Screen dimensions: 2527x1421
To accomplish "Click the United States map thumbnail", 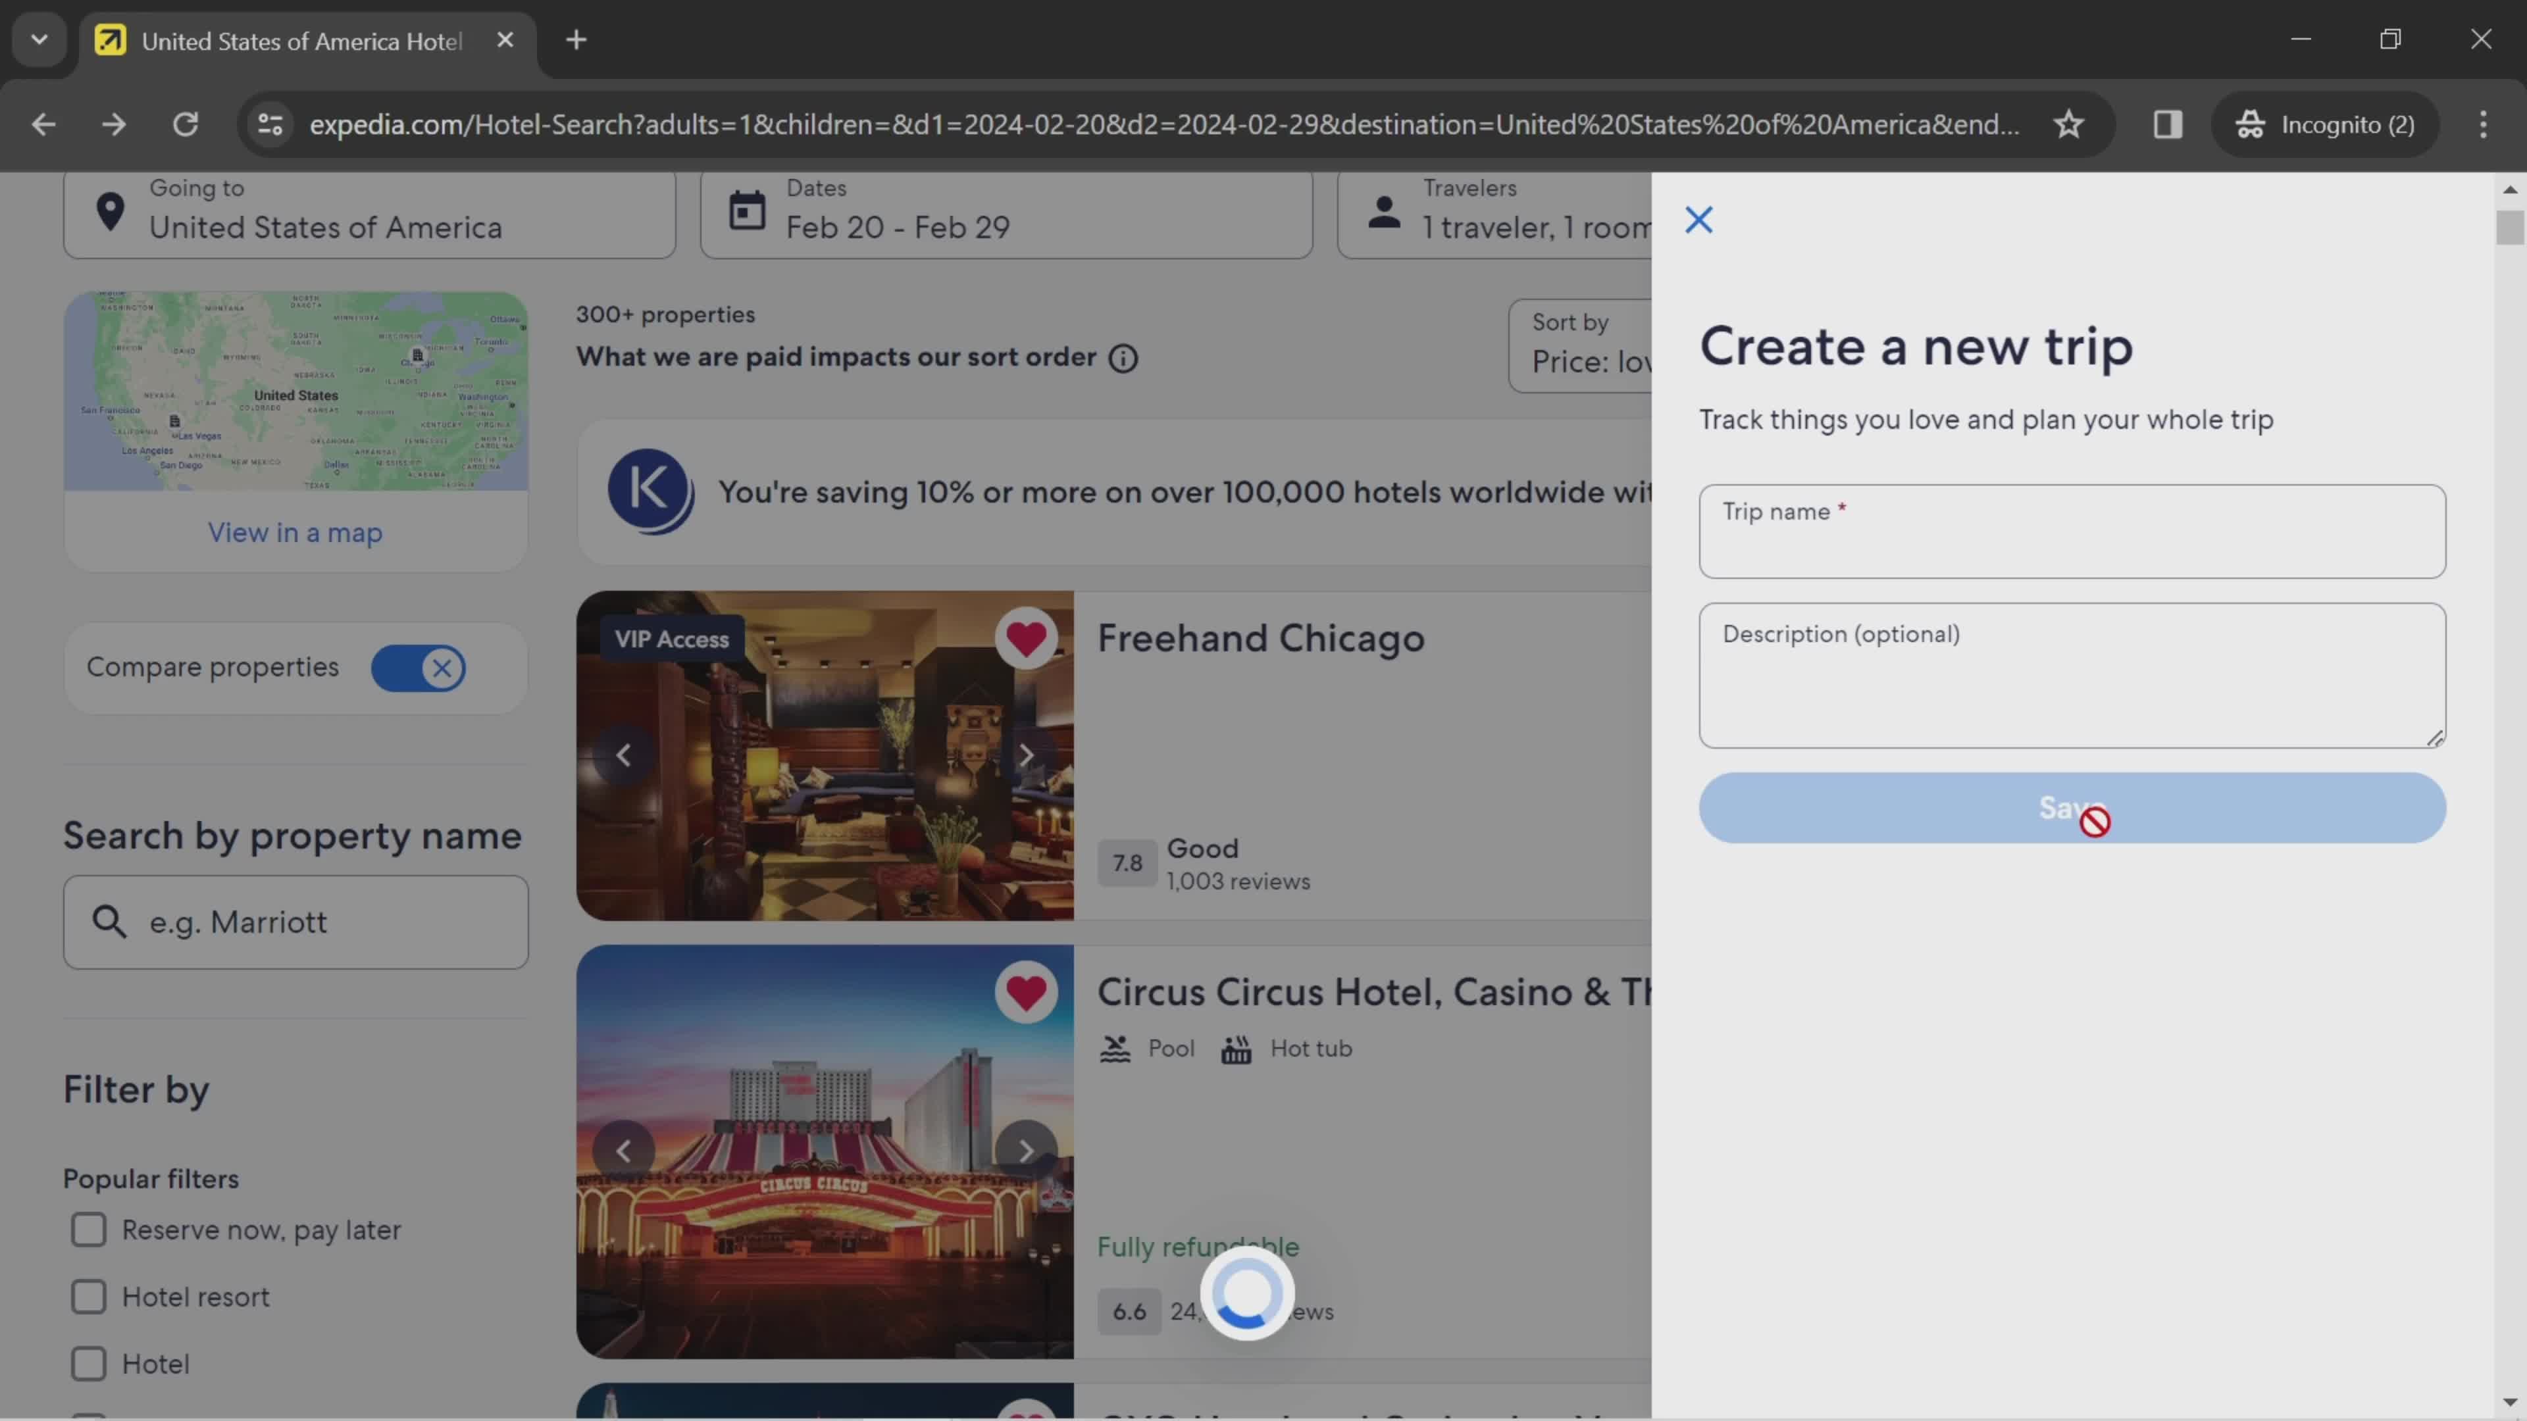I will (295, 391).
